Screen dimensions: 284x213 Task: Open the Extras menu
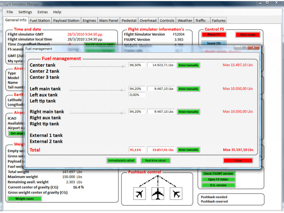(42, 12)
